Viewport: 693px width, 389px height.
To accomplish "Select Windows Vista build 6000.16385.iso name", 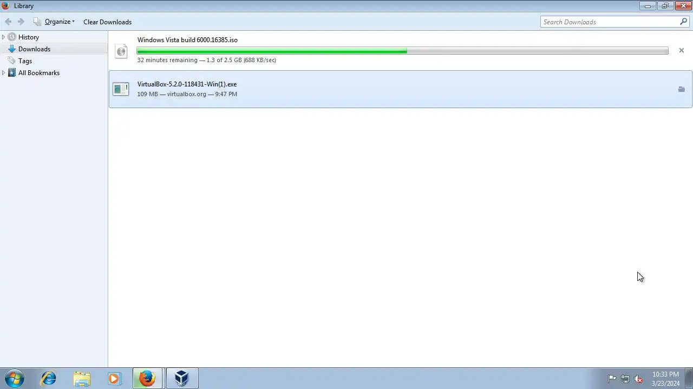I will pos(187,40).
